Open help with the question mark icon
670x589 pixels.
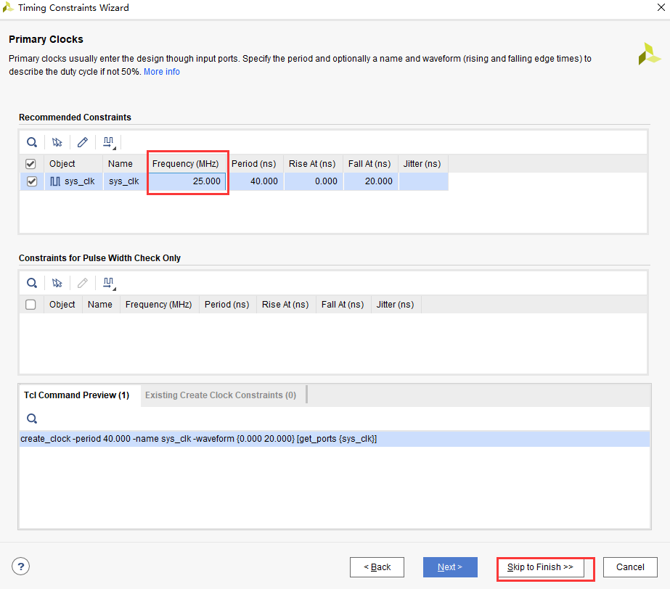(21, 567)
